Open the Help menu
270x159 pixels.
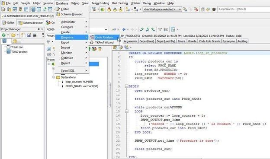[x=170, y=3]
